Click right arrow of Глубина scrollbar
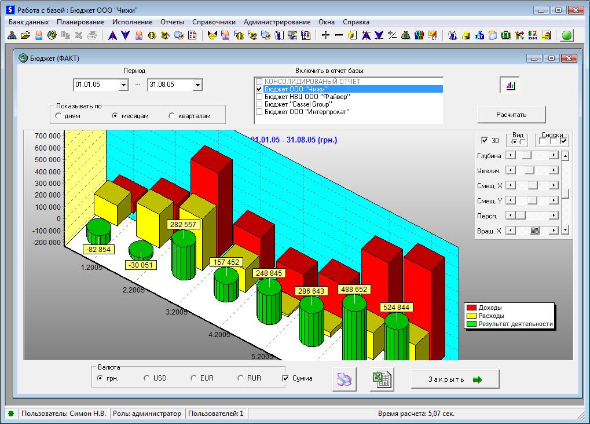The height and width of the screenshot is (424, 590). tap(553, 155)
